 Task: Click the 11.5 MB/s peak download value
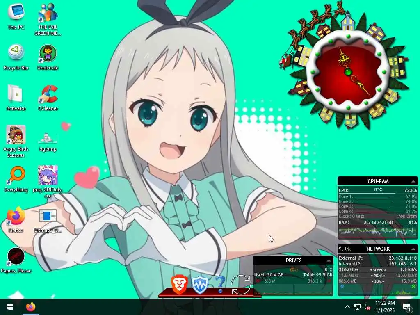coord(349,276)
